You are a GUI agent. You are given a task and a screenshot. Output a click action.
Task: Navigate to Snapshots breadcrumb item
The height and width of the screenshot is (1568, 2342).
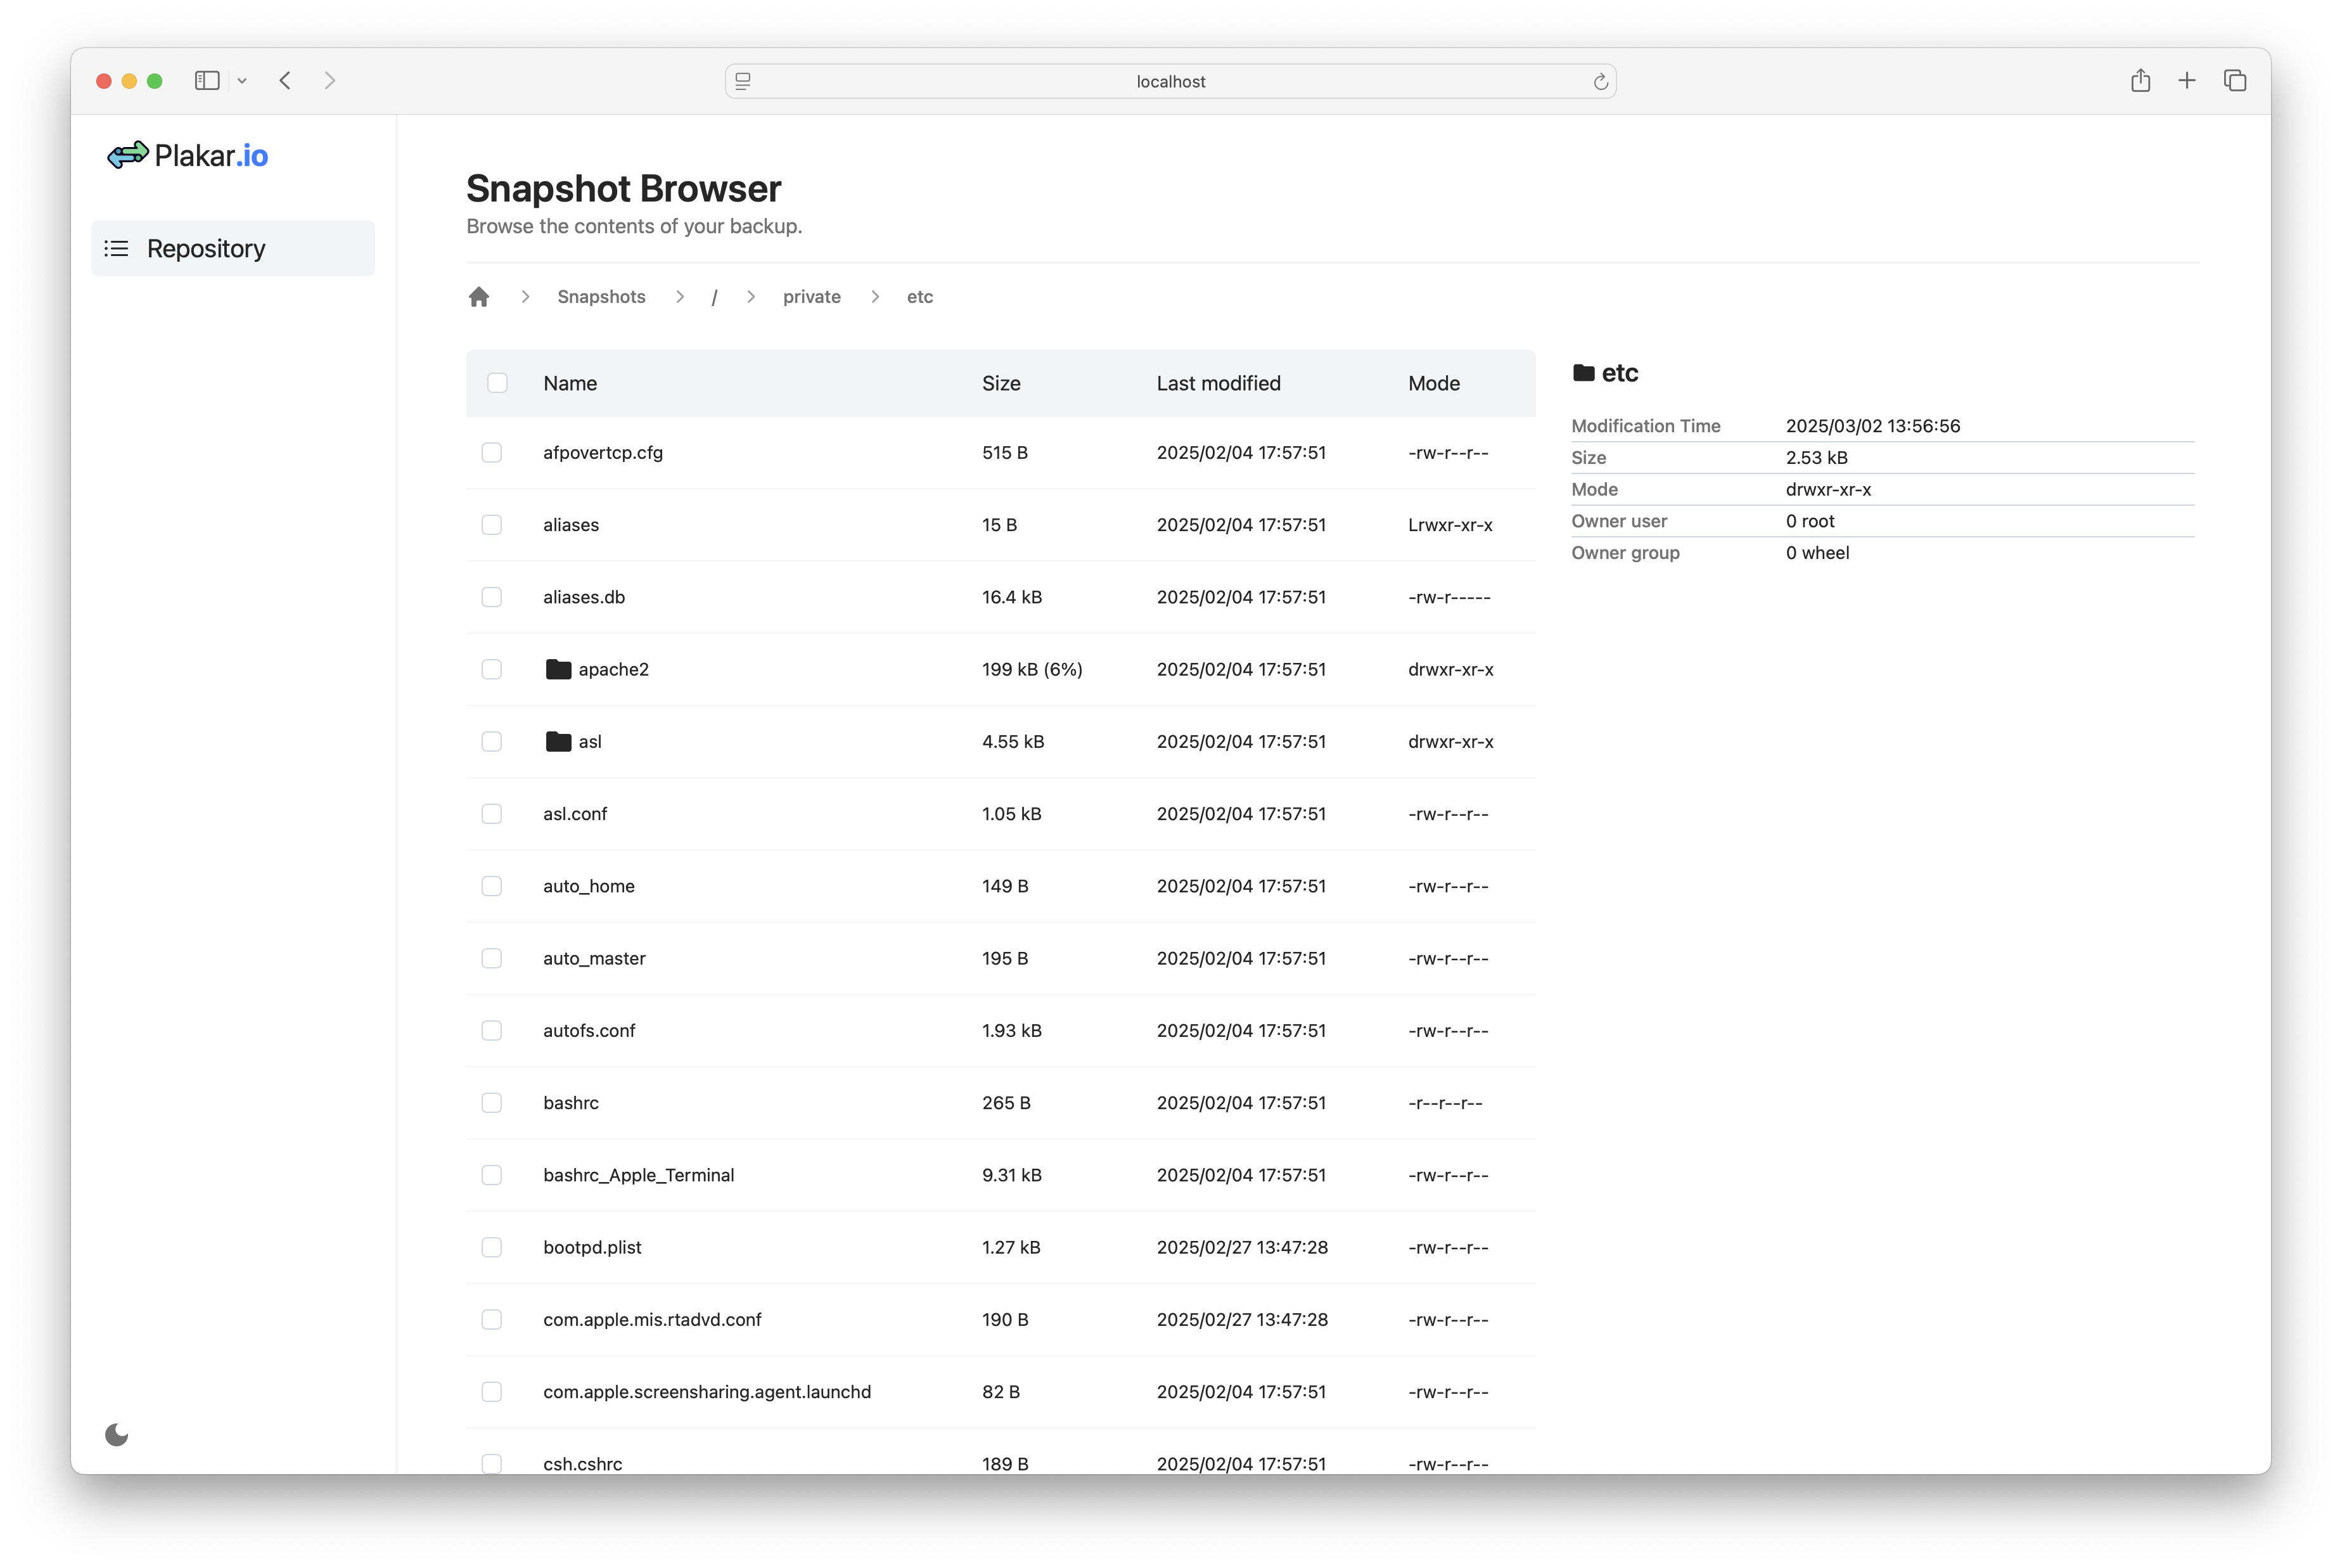[601, 296]
